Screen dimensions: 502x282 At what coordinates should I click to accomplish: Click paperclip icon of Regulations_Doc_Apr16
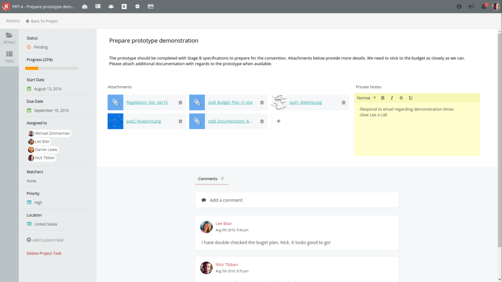[x=115, y=102]
